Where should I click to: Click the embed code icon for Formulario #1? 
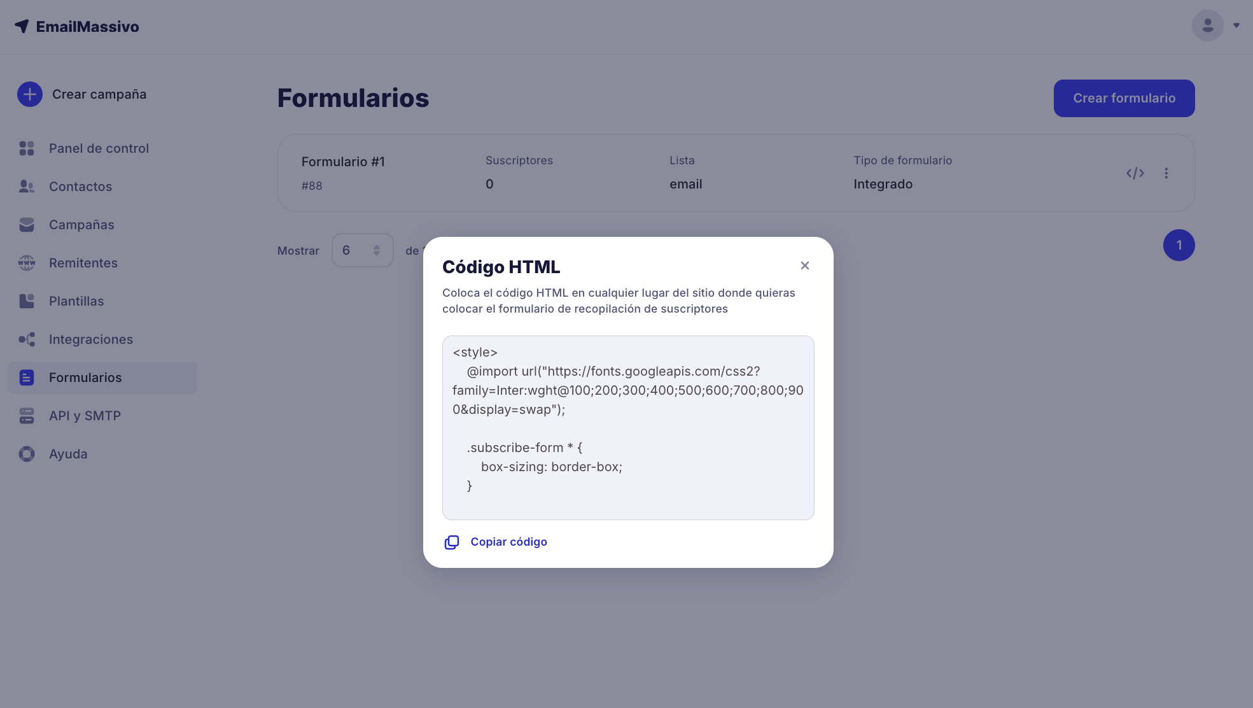(x=1135, y=173)
